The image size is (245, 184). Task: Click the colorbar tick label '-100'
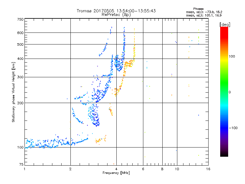pos(233,128)
